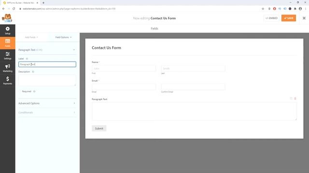Click the Name field label
The width and height of the screenshot is (309, 173).
click(x=95, y=62)
